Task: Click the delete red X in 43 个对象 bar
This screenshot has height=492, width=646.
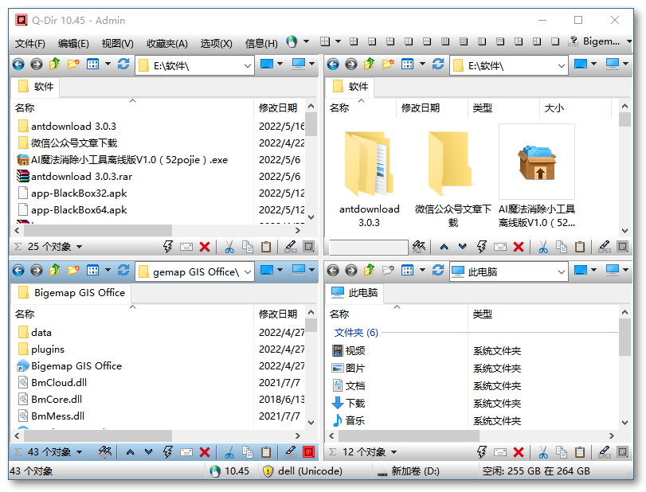Action: tap(205, 452)
